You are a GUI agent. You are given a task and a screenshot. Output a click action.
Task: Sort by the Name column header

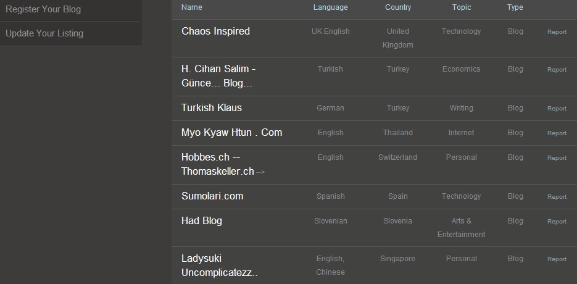(192, 7)
